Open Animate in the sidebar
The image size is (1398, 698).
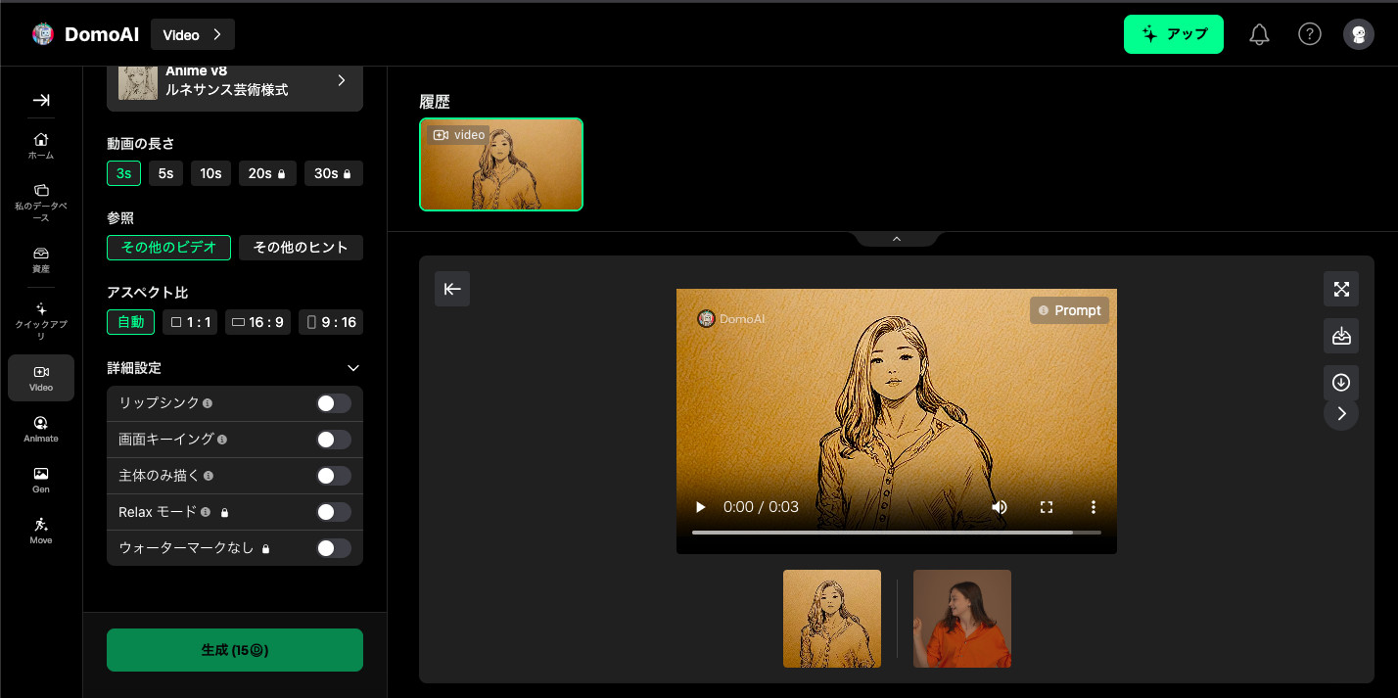coord(41,429)
